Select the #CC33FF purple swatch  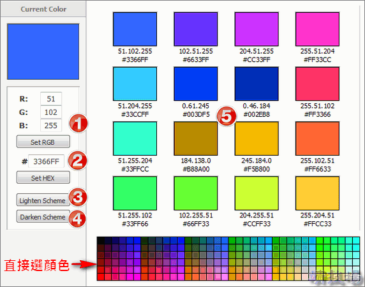point(257,29)
